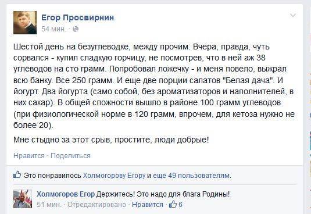
Task: Open the Холмогорову Егору link in the likes line
Action: [x=115, y=176]
